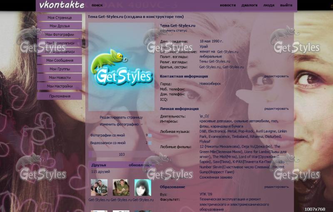Click city value Новосибирск
The image size is (333, 212).
point(210,84)
